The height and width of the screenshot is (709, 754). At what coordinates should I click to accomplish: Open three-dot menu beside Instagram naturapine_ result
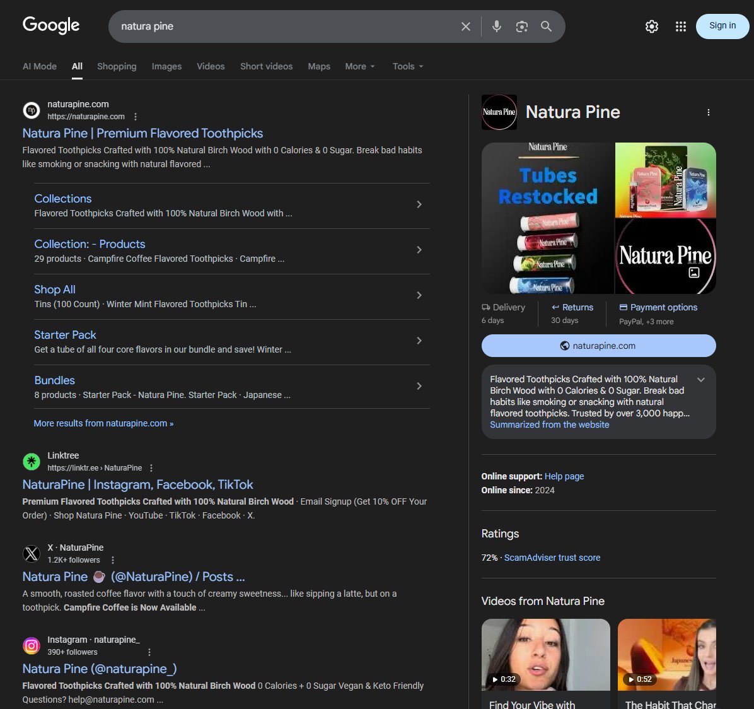[x=149, y=652]
